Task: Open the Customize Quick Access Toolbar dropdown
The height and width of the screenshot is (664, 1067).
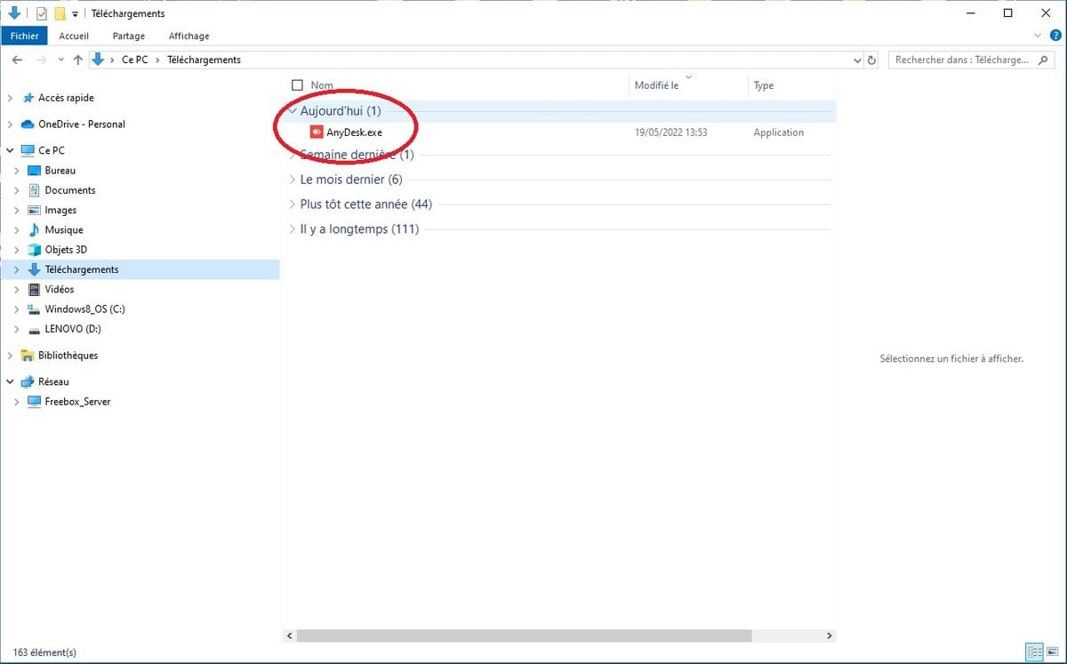Action: pyautogui.click(x=75, y=13)
